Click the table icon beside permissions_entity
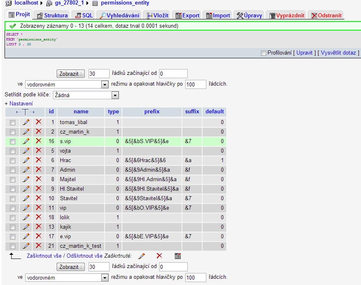 tap(95, 3)
